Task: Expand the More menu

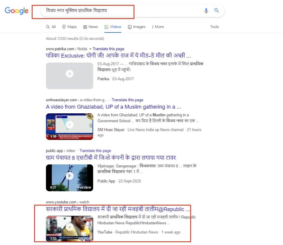Action: pyautogui.click(x=158, y=27)
